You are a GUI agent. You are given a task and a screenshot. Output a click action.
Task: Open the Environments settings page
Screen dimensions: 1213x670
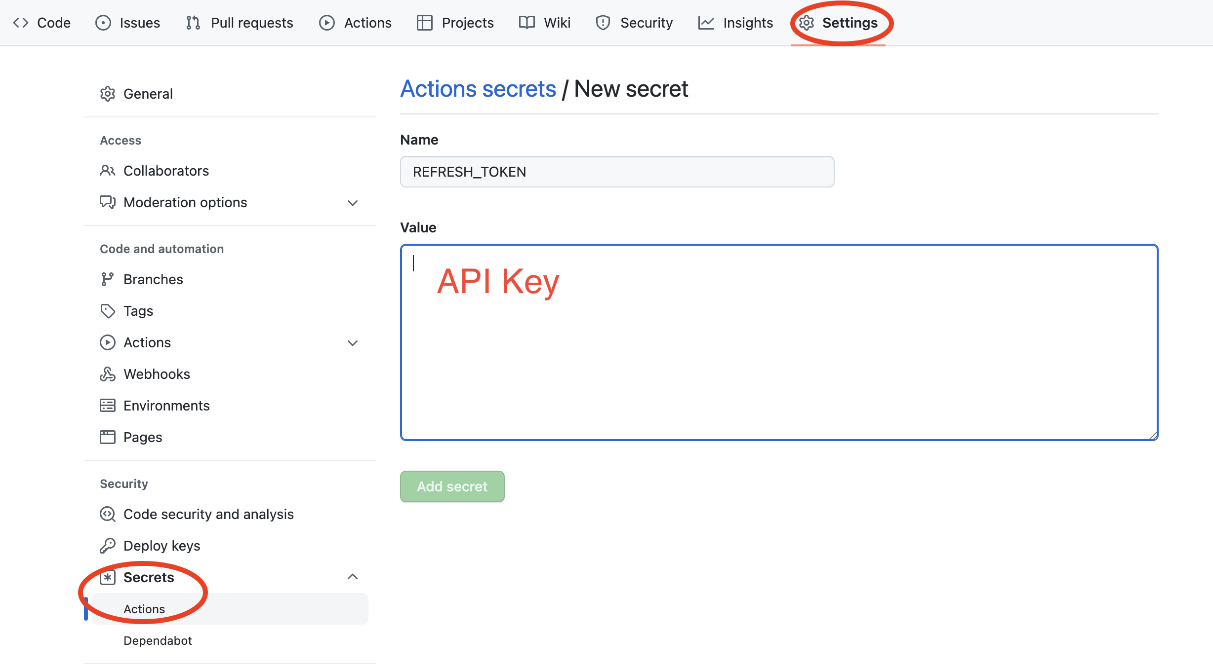tap(167, 404)
